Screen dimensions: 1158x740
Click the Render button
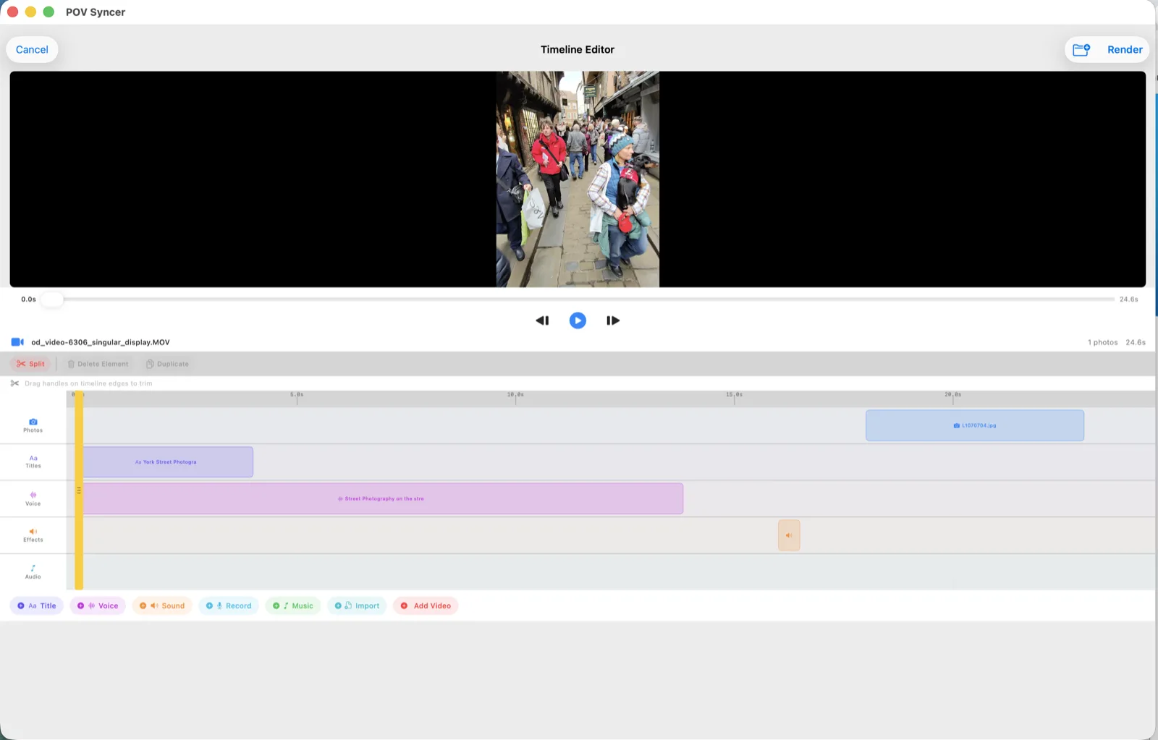pyautogui.click(x=1125, y=49)
